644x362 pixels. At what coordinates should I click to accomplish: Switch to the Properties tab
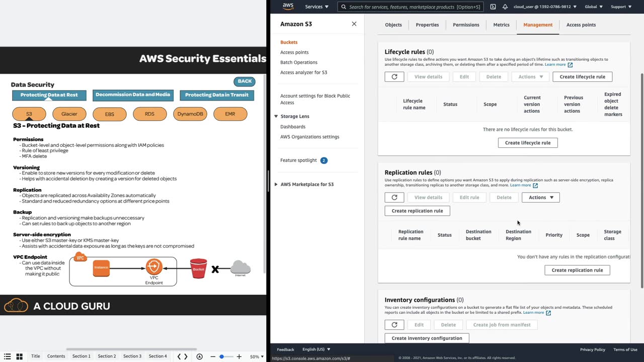point(427,25)
